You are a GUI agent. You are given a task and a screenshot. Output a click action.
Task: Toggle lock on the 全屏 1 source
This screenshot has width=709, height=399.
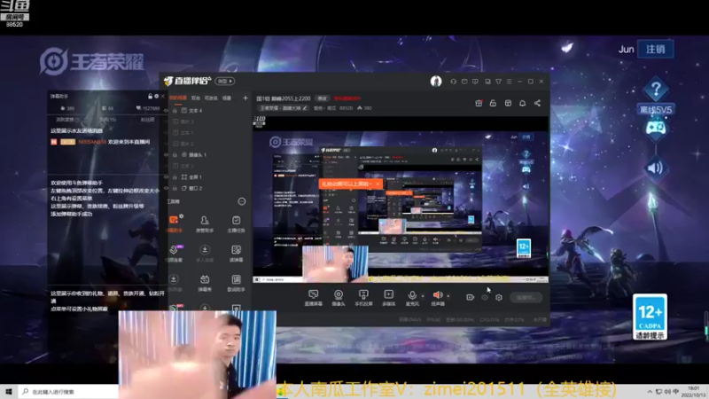(175, 176)
